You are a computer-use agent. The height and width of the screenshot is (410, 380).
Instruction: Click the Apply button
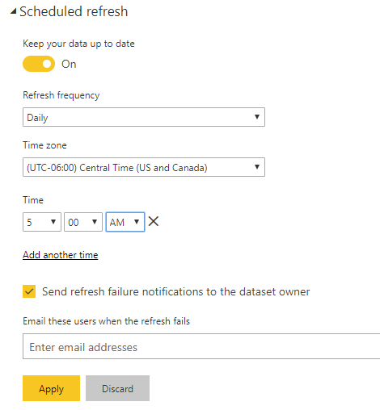pyautogui.click(x=51, y=388)
